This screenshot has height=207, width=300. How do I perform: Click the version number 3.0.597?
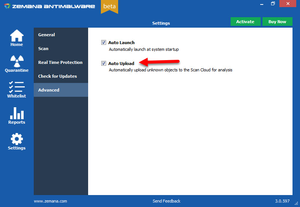[282, 201]
